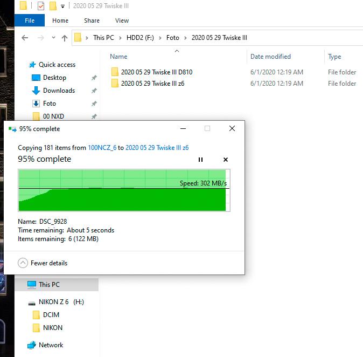Click the Quick access star icon

32,65
